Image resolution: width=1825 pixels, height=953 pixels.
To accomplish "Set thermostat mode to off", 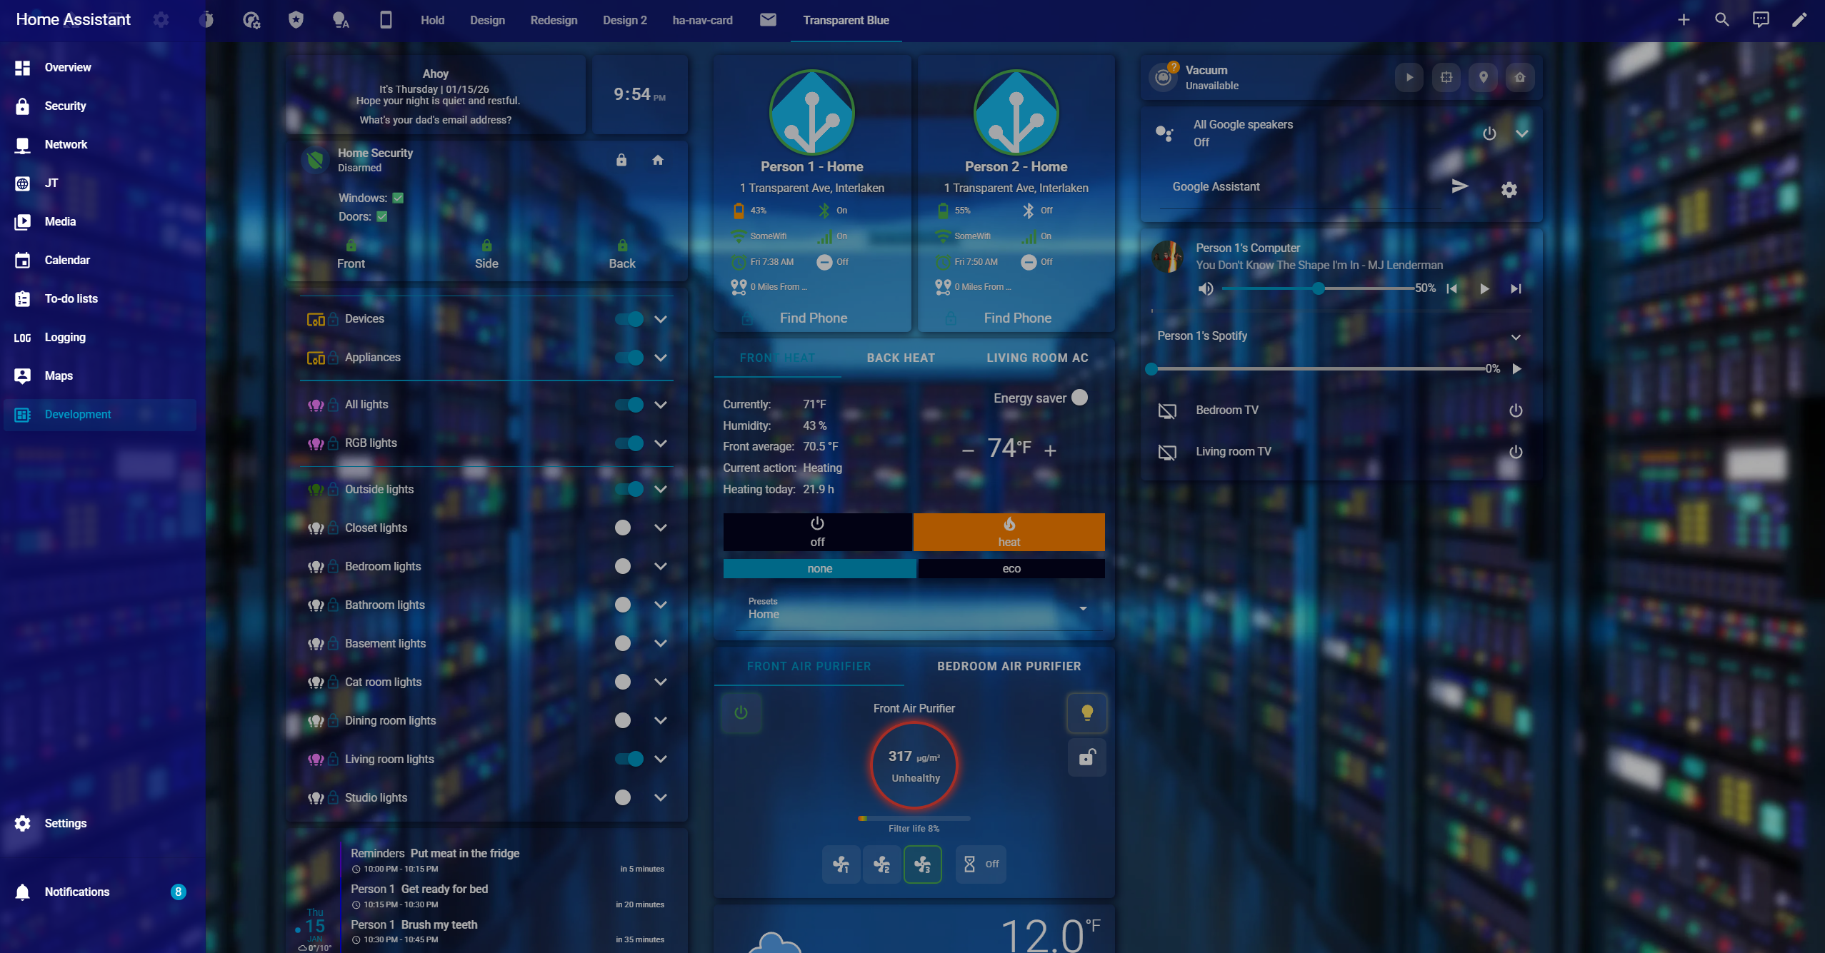I will point(817,532).
